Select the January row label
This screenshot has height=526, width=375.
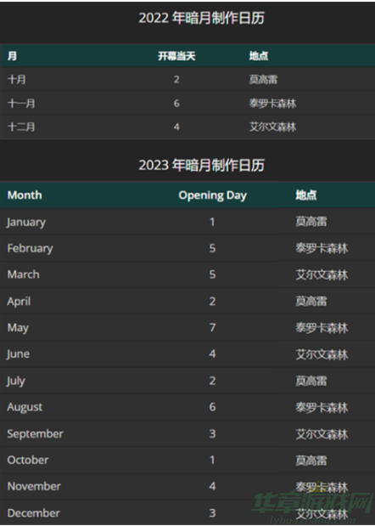[x=26, y=222]
